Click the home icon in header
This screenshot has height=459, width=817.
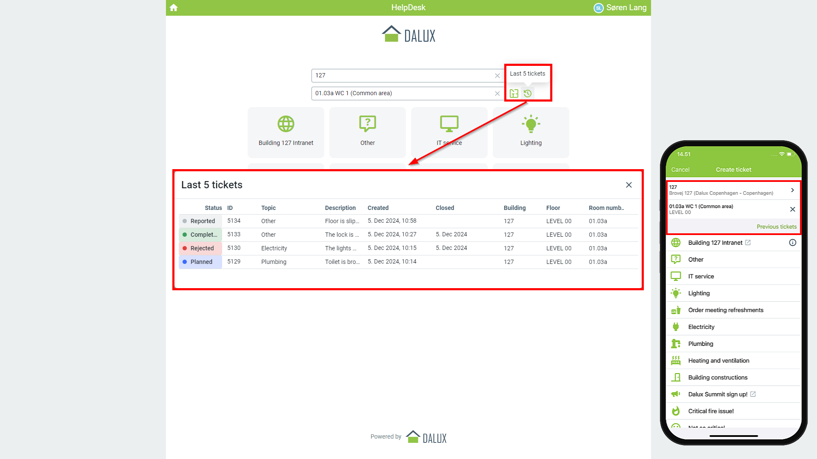pos(174,8)
